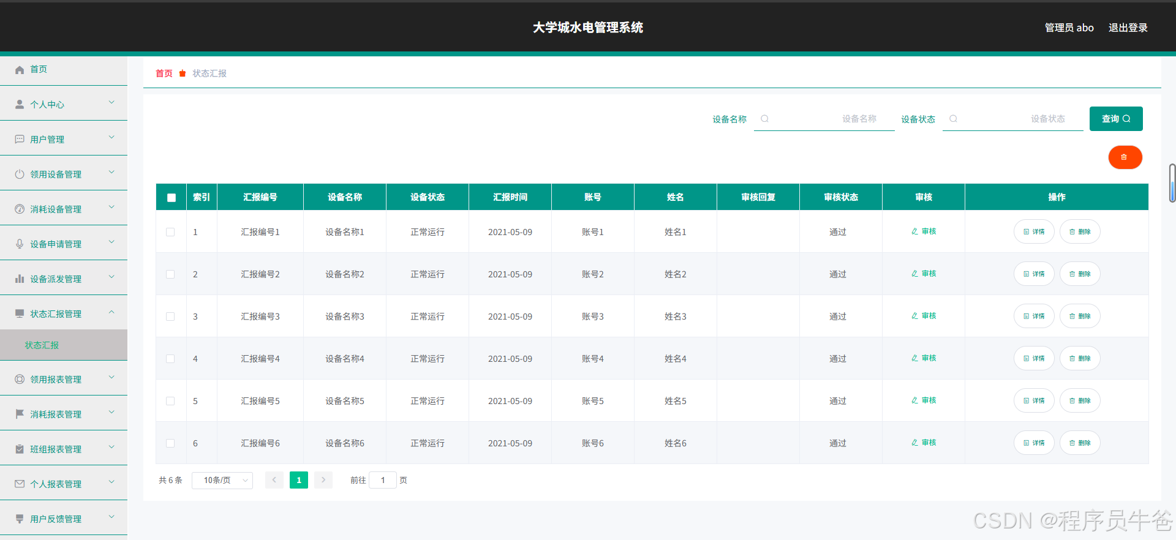Select the 状态汇报 submenu item
The image size is (1176, 540).
click(x=64, y=345)
